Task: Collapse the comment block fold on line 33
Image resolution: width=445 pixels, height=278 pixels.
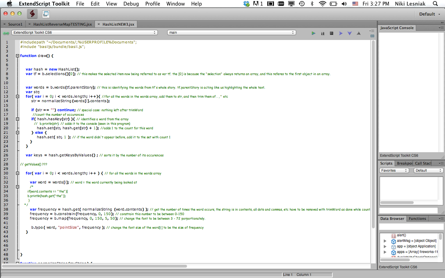Action: [x=17, y=187]
